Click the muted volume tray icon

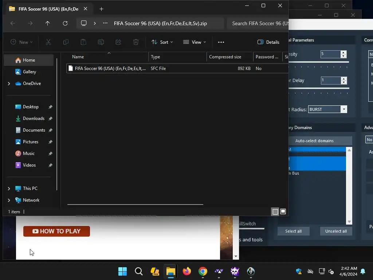(331, 271)
